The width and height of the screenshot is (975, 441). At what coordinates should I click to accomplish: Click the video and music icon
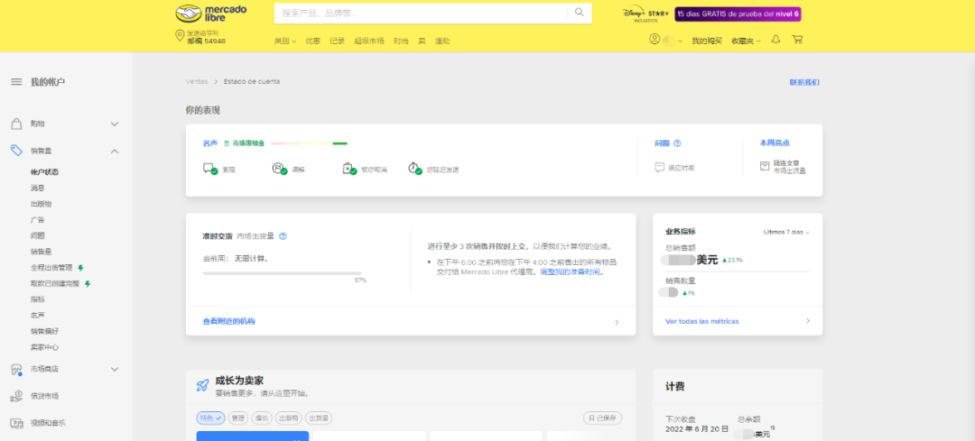17,423
